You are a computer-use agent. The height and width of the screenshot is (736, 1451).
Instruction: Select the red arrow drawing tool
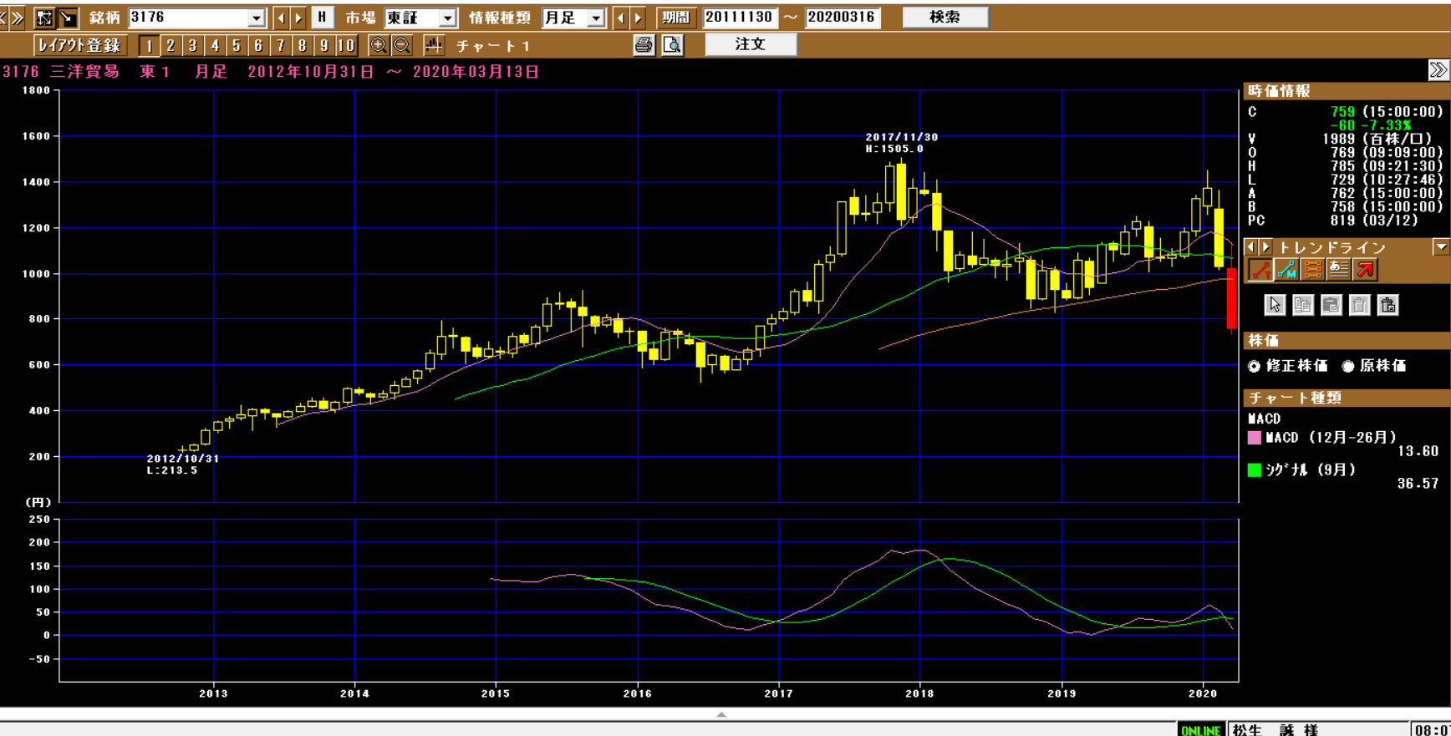[x=1365, y=270]
